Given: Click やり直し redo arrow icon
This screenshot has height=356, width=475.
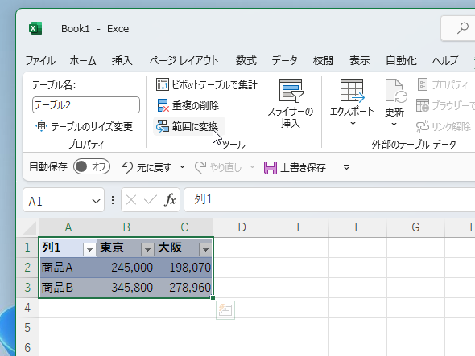Looking at the screenshot, I should (200, 167).
